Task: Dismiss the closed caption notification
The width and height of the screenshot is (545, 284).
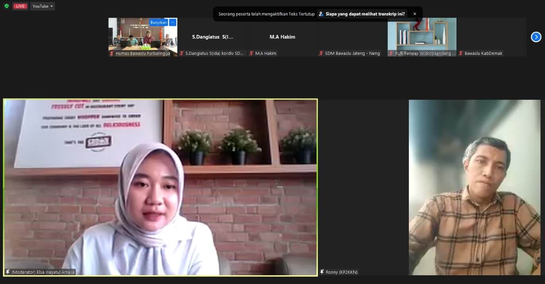Action: point(415,14)
